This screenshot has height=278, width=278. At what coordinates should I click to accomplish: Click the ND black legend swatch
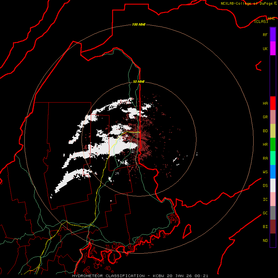273,240
